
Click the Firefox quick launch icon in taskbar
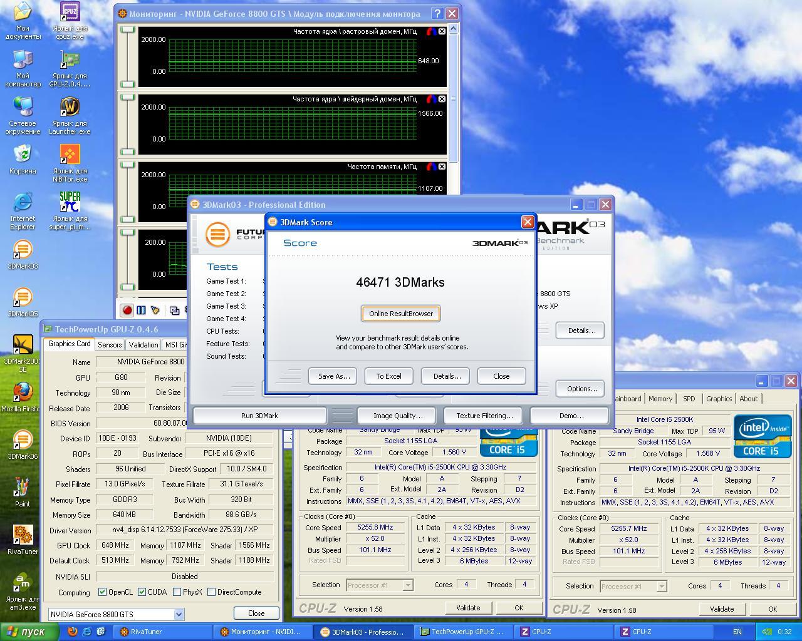tap(73, 632)
